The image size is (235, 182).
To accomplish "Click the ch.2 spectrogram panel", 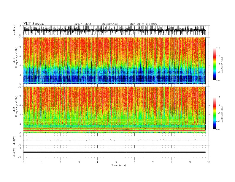I will coord(114,110).
